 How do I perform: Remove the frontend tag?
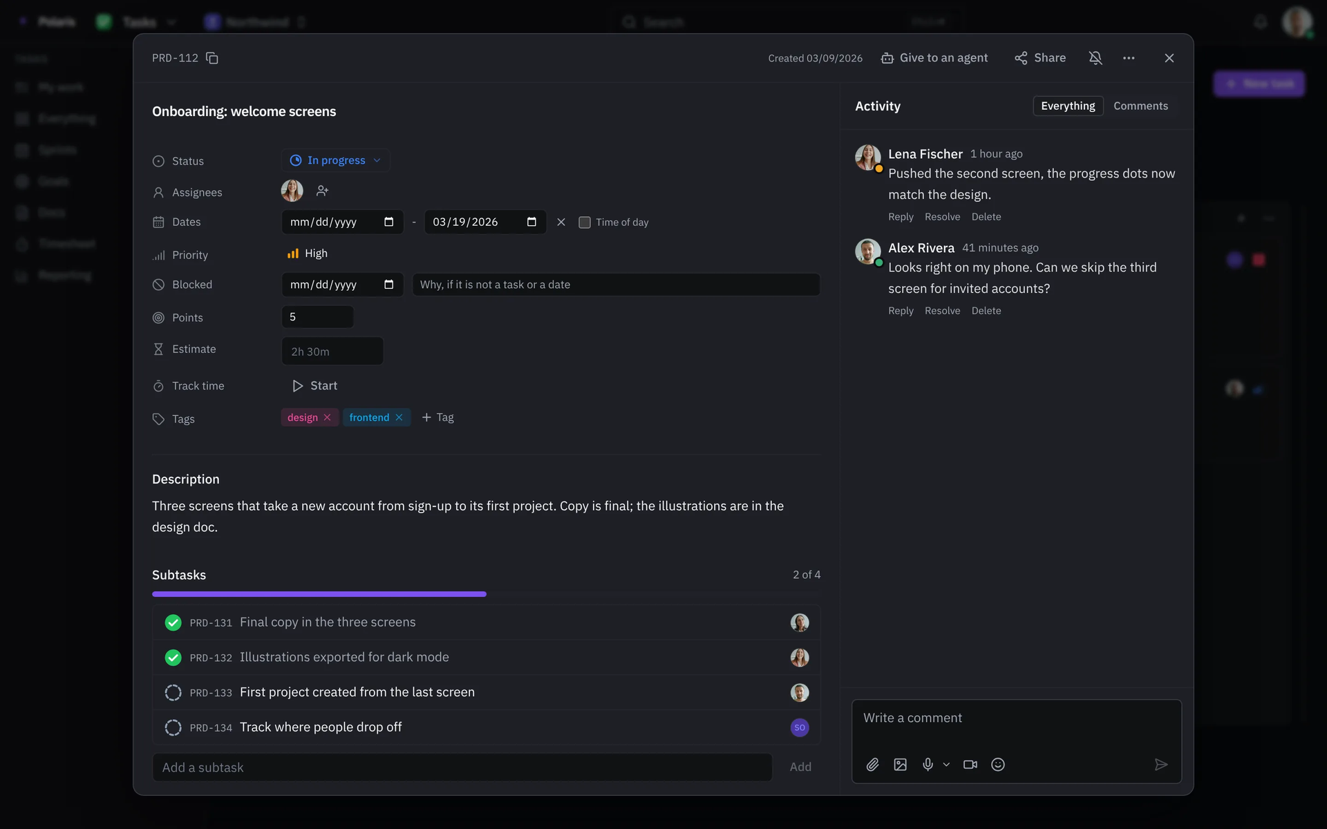click(399, 417)
